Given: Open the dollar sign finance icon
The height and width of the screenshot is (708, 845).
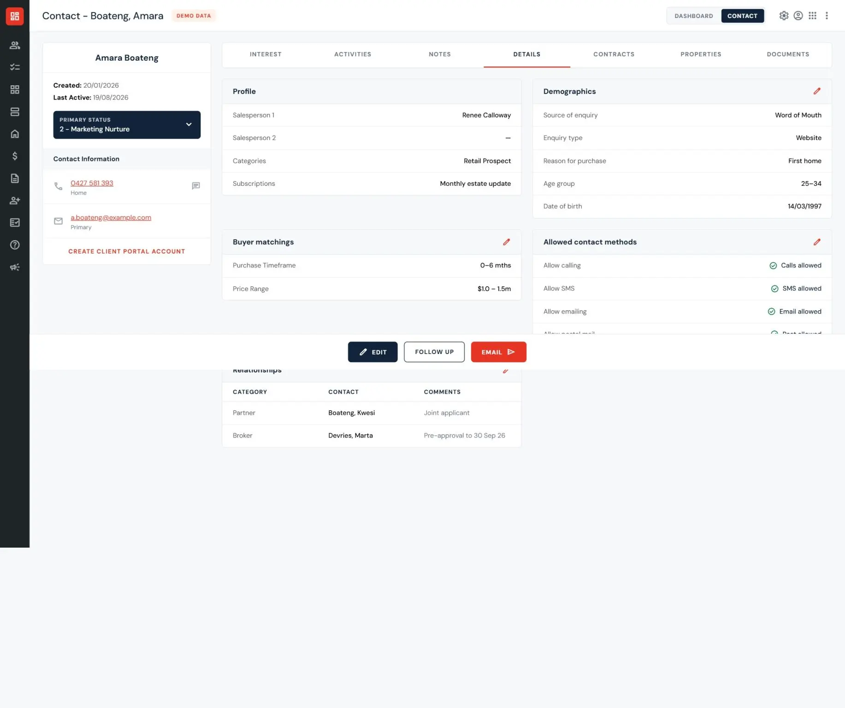Looking at the screenshot, I should coord(15,156).
